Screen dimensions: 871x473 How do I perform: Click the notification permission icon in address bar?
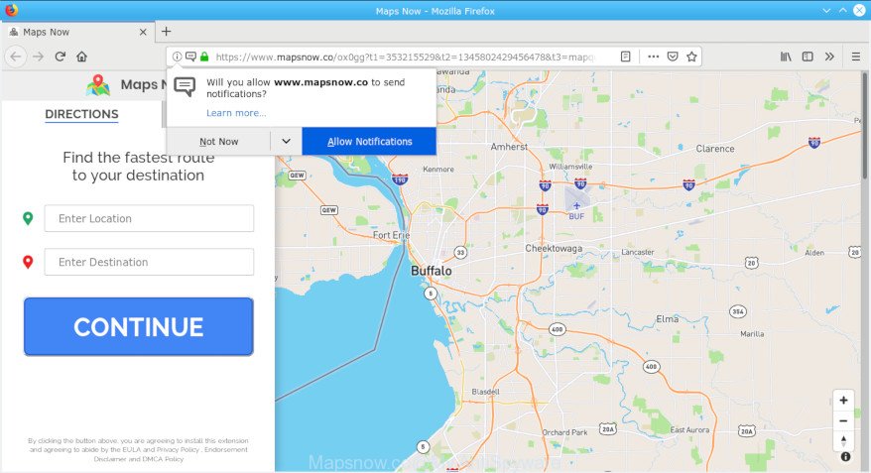click(x=190, y=57)
